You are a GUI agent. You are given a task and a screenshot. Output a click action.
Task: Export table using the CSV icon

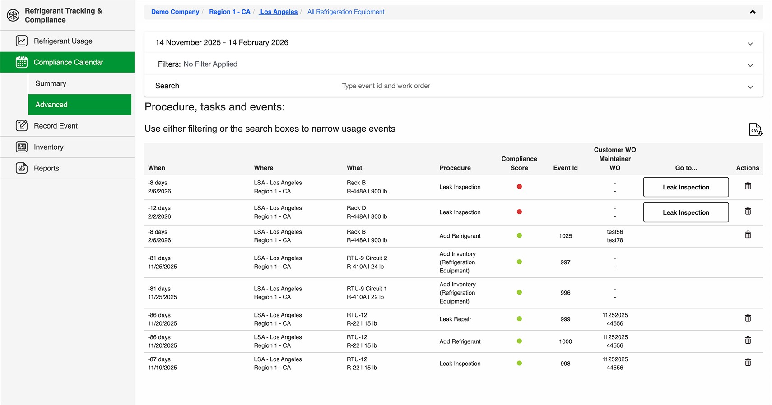coord(755,129)
